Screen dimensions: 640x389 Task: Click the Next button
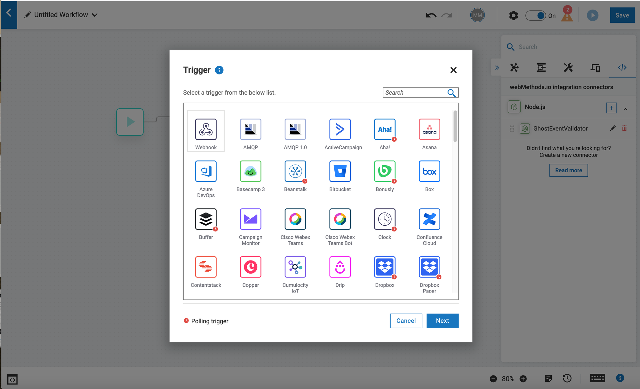(x=442, y=321)
